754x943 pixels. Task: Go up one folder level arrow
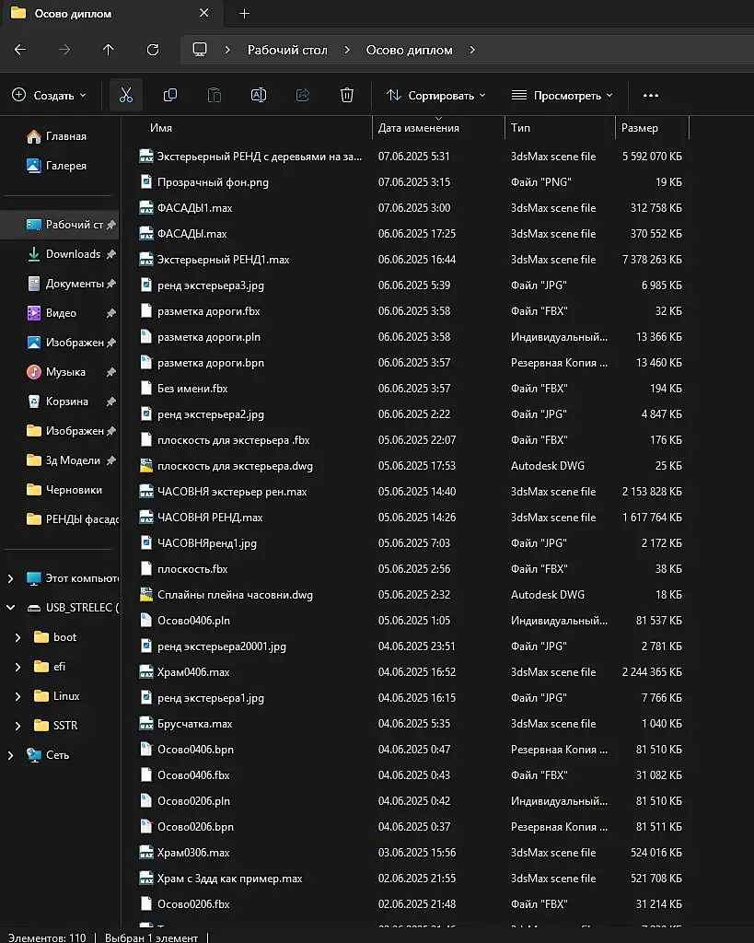[109, 50]
